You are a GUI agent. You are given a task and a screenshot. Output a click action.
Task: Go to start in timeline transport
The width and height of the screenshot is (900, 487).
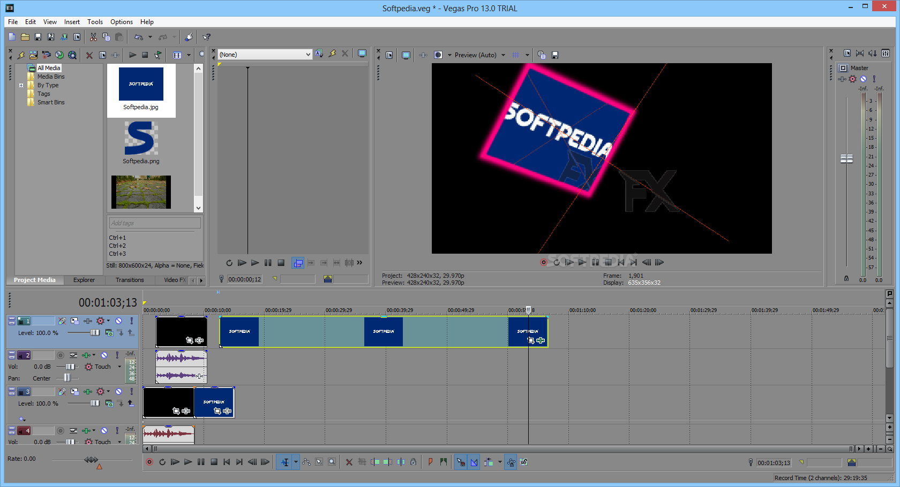(227, 462)
